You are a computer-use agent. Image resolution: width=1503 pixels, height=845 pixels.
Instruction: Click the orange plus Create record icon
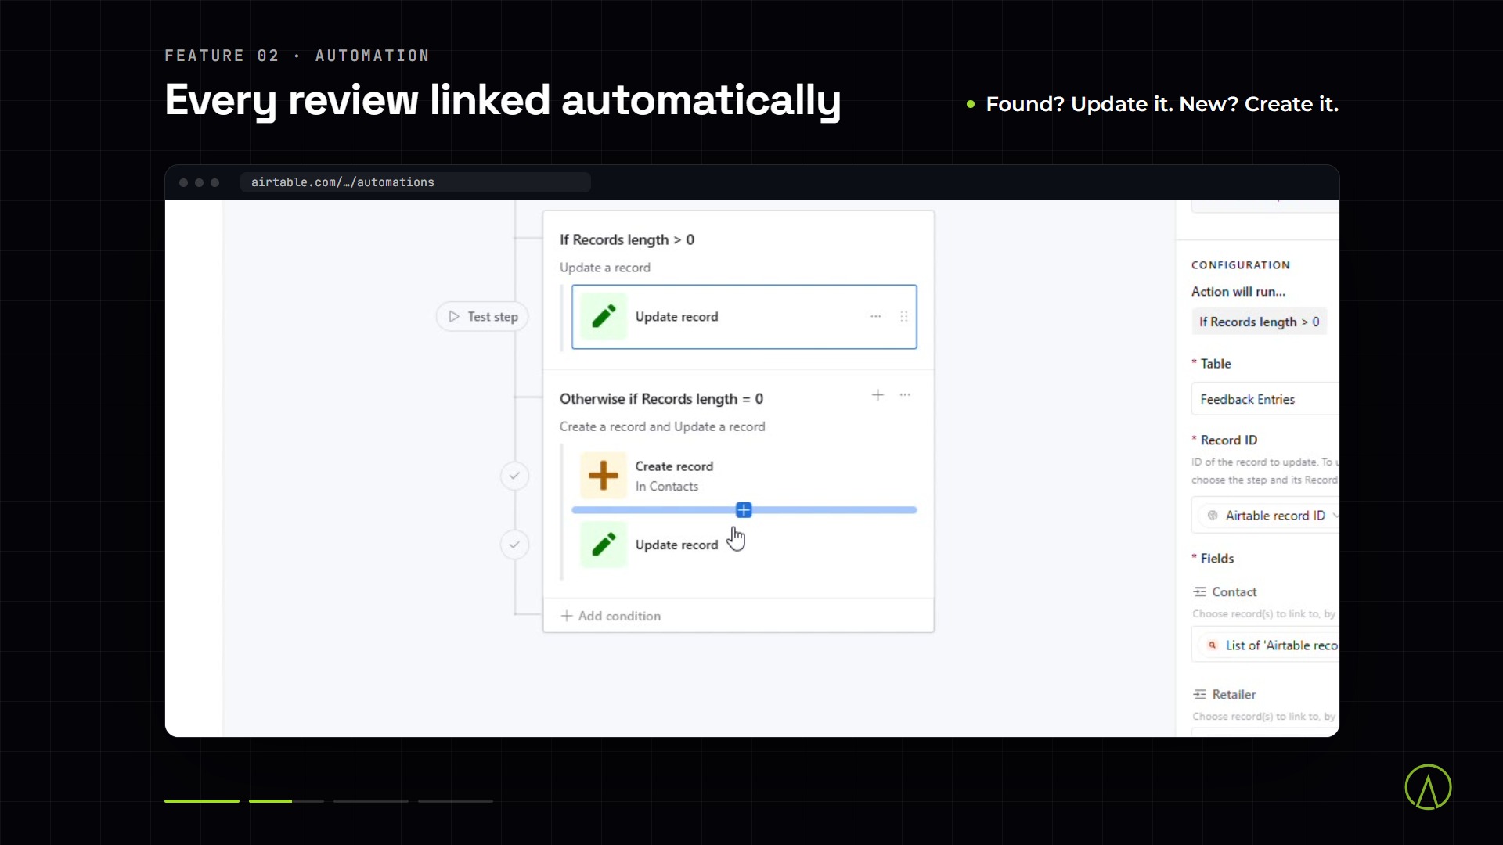click(604, 476)
